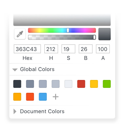
Task: Click the current color preview box
Action: pyautogui.click(x=105, y=34)
